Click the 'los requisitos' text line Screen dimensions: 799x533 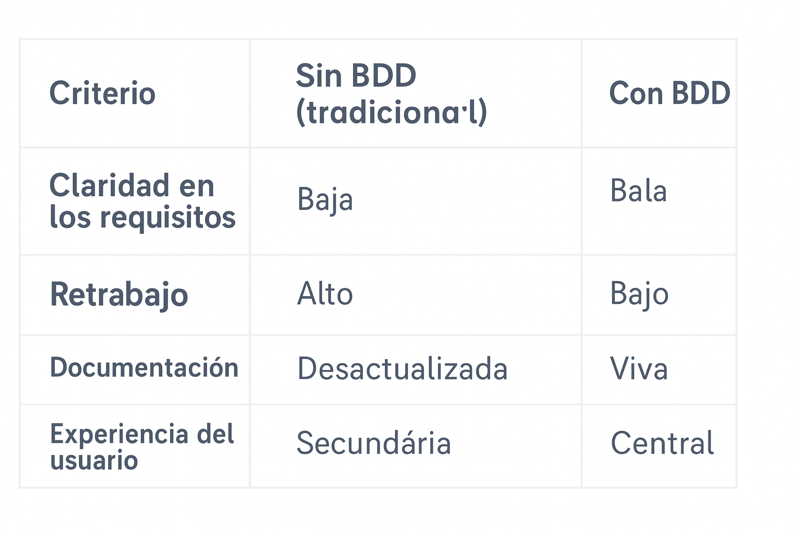pyautogui.click(x=142, y=217)
